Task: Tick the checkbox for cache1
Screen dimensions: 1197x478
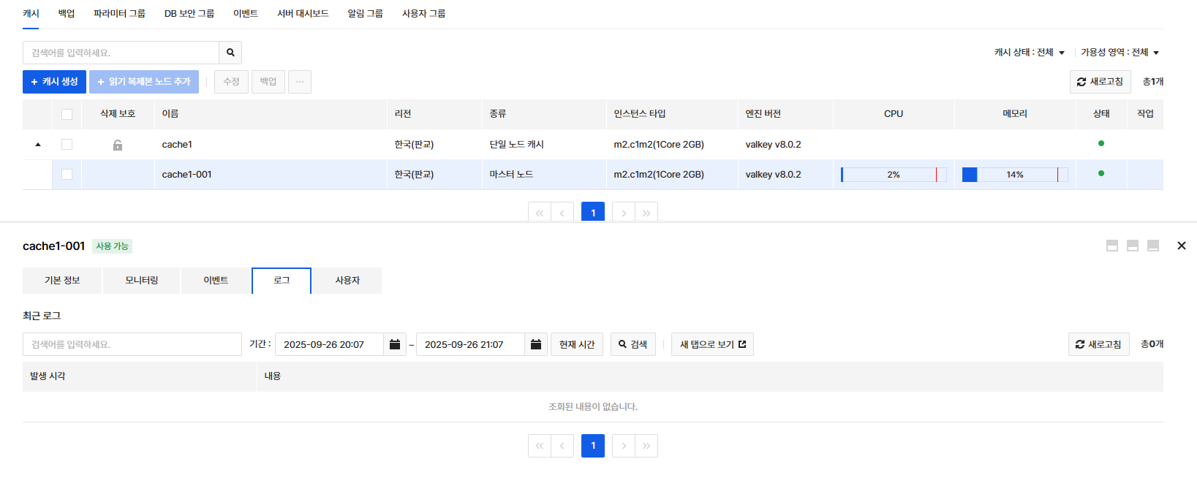Action: click(67, 145)
